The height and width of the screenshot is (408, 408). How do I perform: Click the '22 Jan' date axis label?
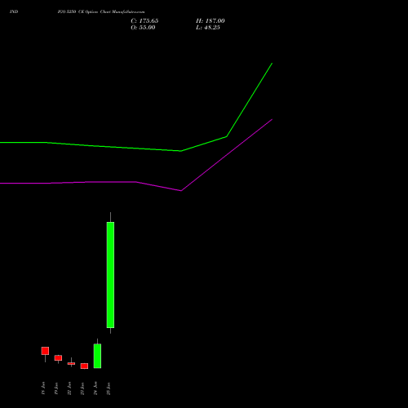pyautogui.click(x=69, y=388)
